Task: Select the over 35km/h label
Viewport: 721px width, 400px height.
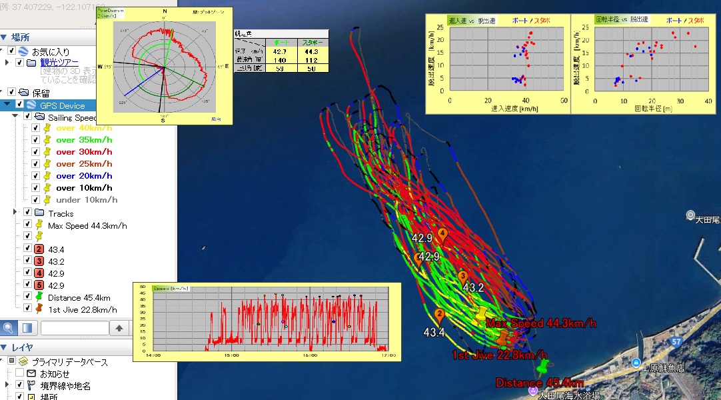Action: [84, 140]
